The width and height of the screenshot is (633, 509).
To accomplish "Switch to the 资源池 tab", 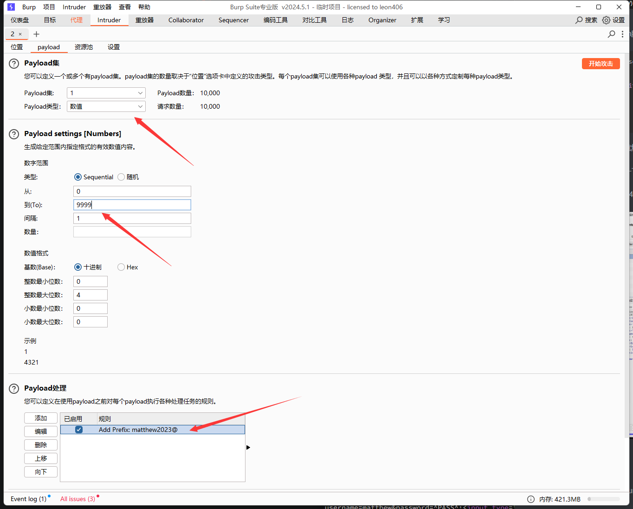I will pos(84,47).
